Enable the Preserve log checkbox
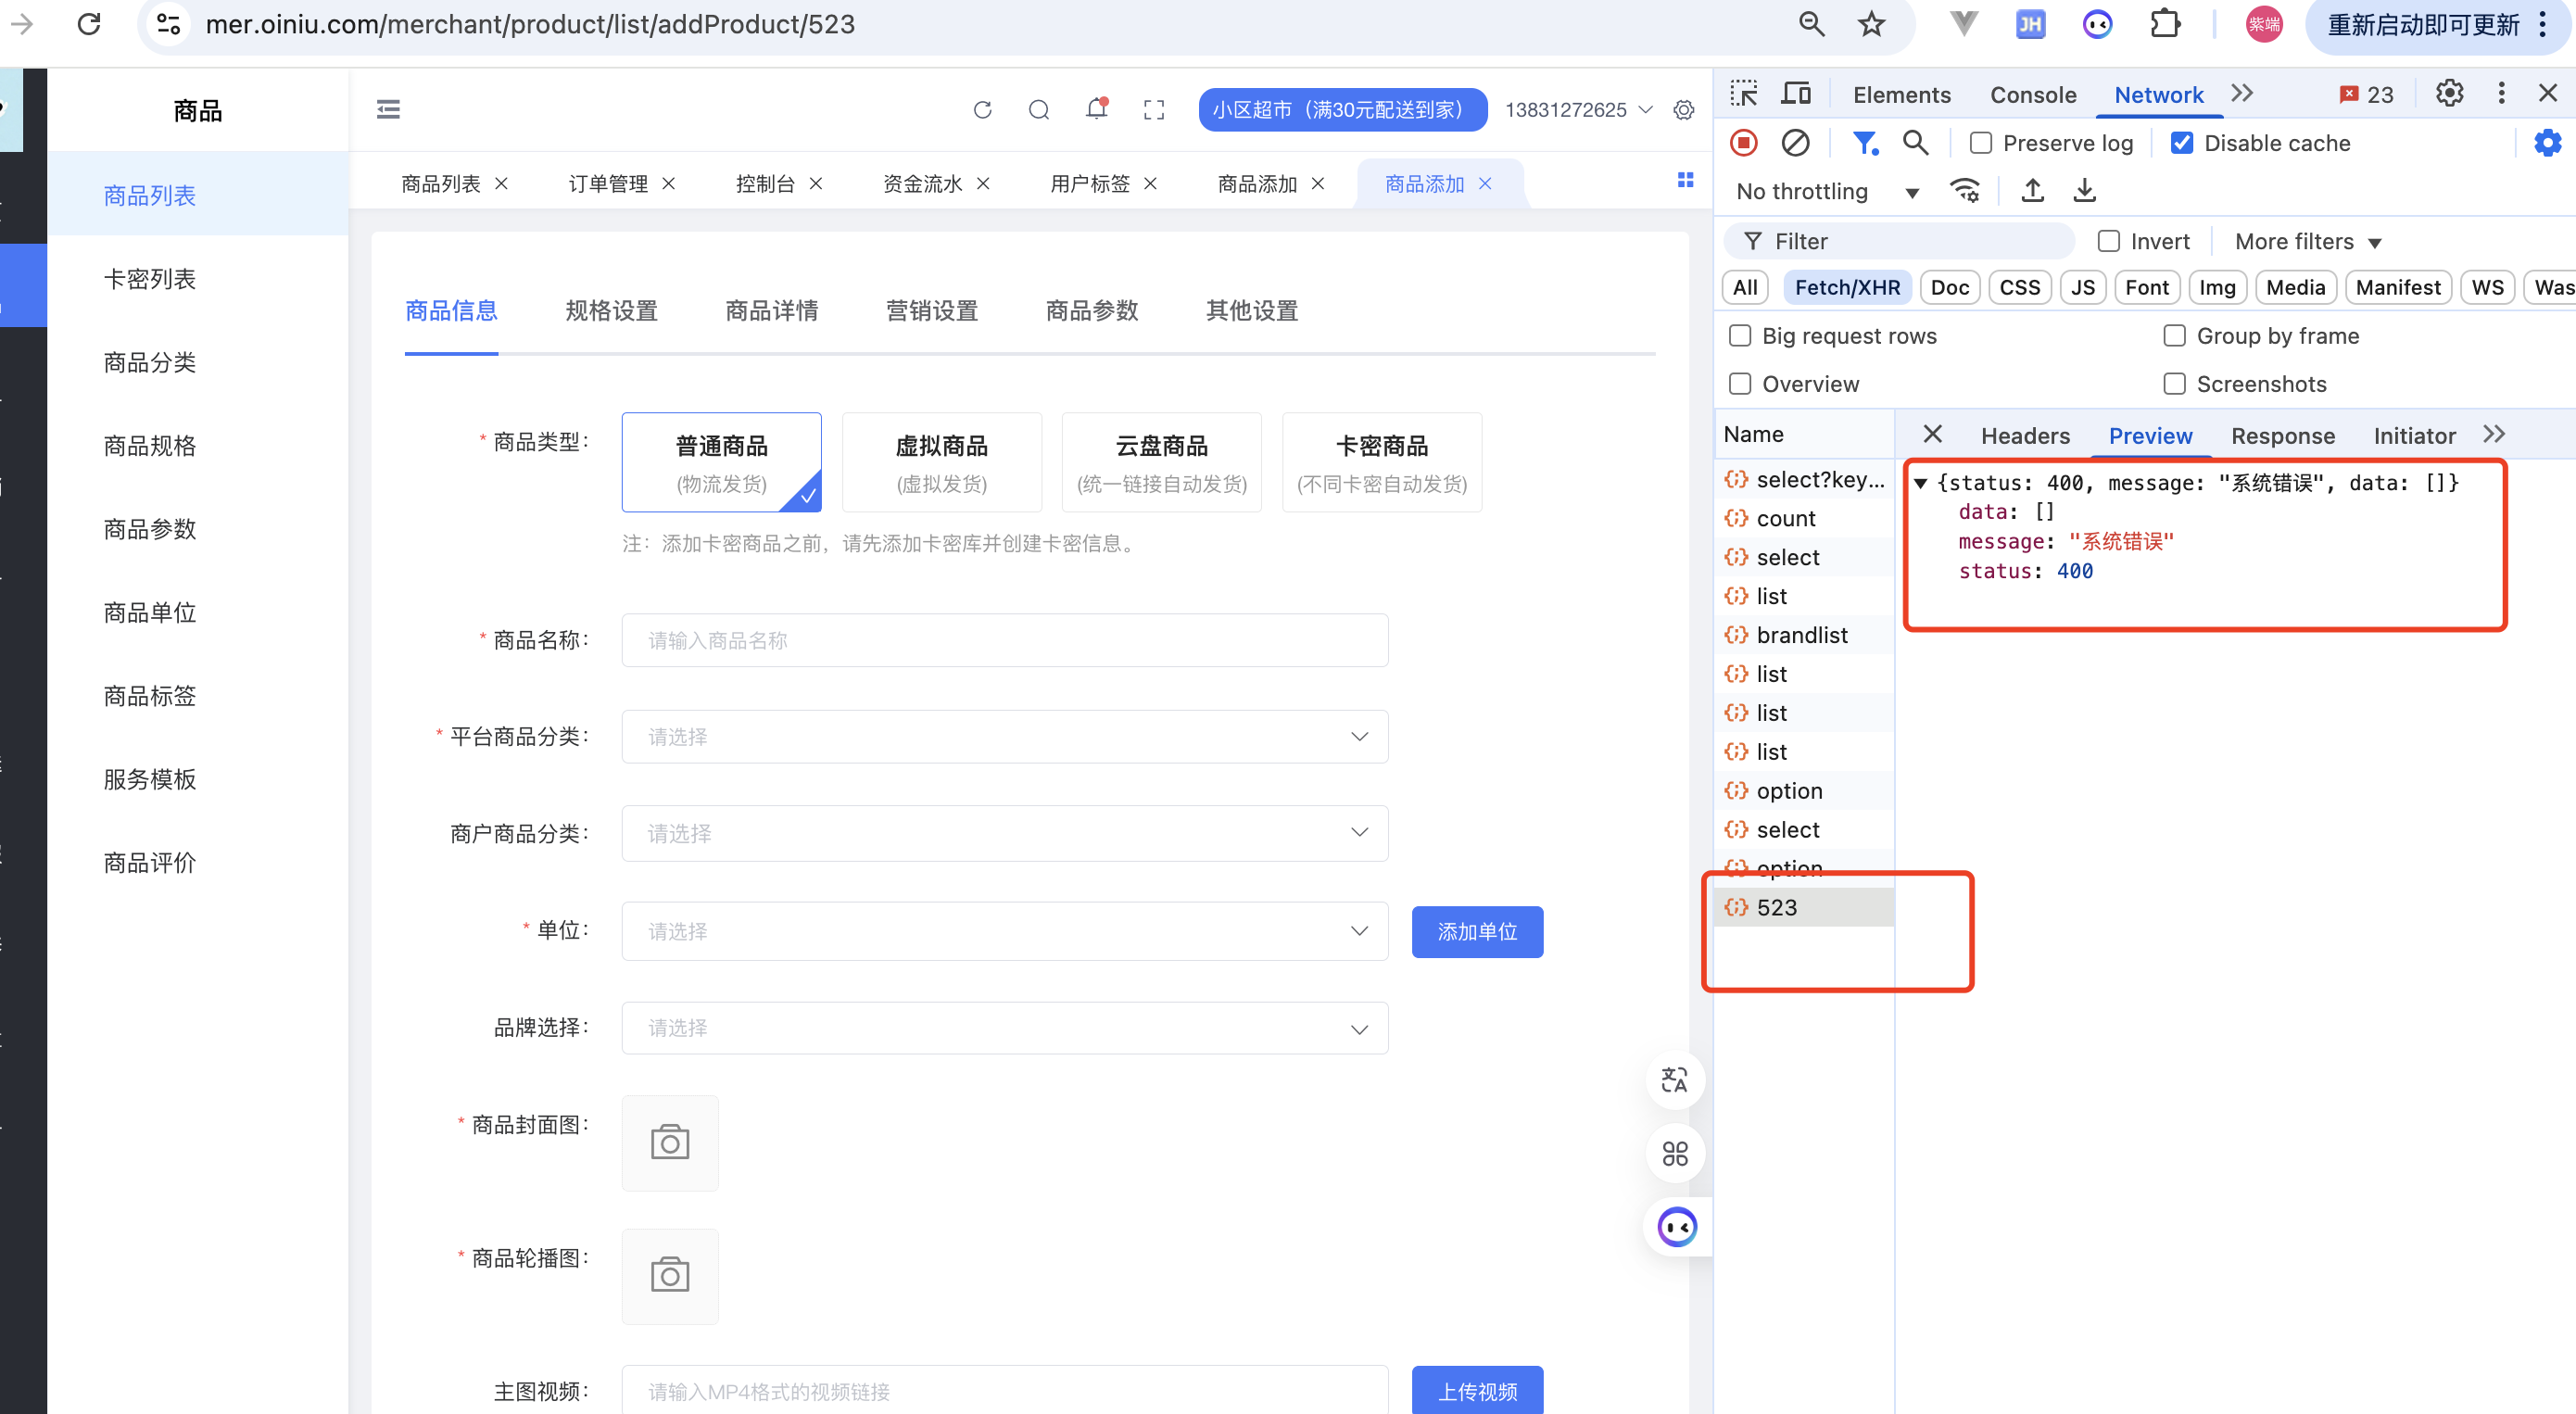Image resolution: width=2576 pixels, height=1414 pixels. point(1980,143)
